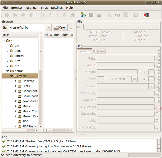
Task: Open CD database search disc icon
Action: coord(117,15)
